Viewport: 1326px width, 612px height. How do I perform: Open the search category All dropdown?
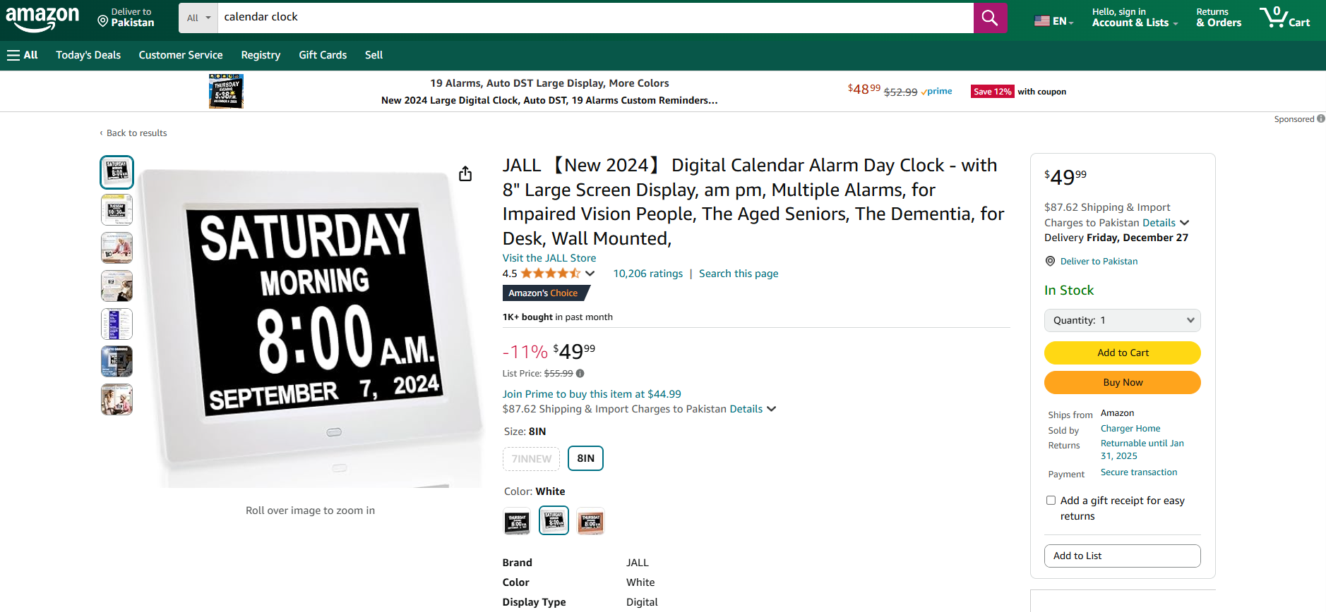pyautogui.click(x=198, y=18)
